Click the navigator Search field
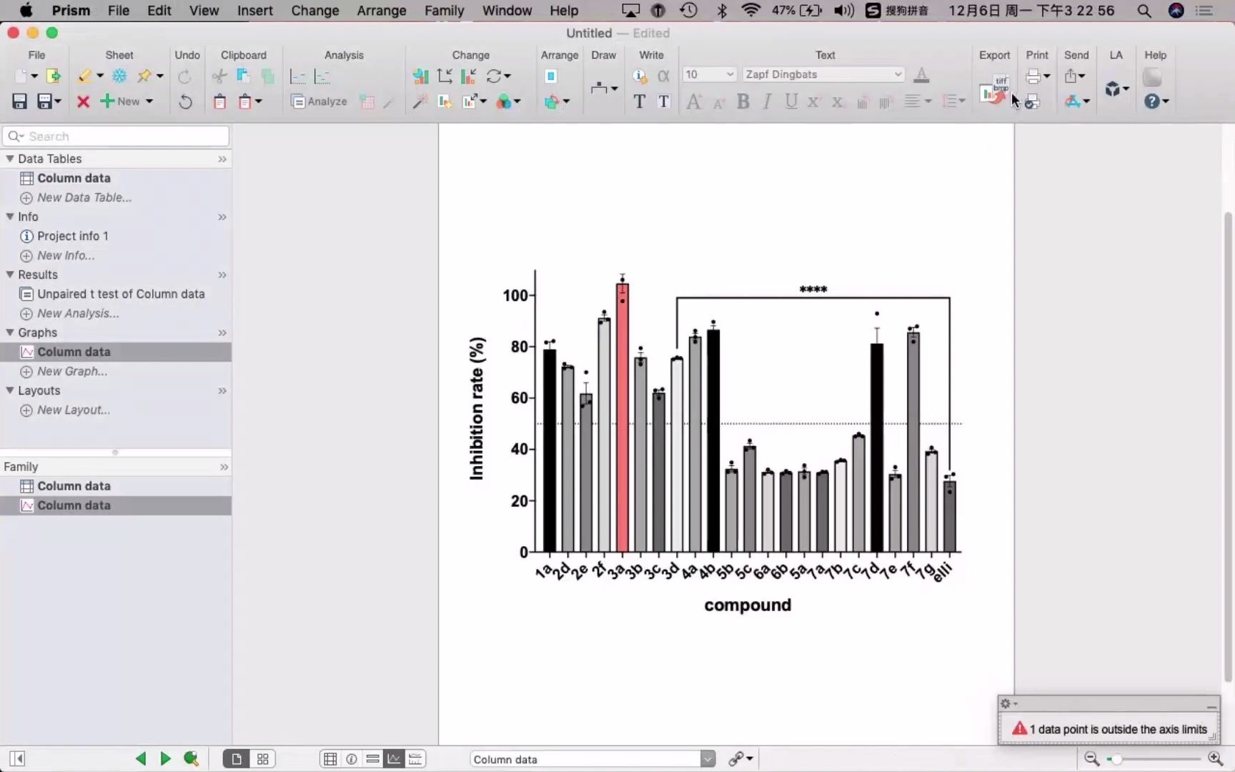Screen dimensions: 1235x772 tap(116, 136)
